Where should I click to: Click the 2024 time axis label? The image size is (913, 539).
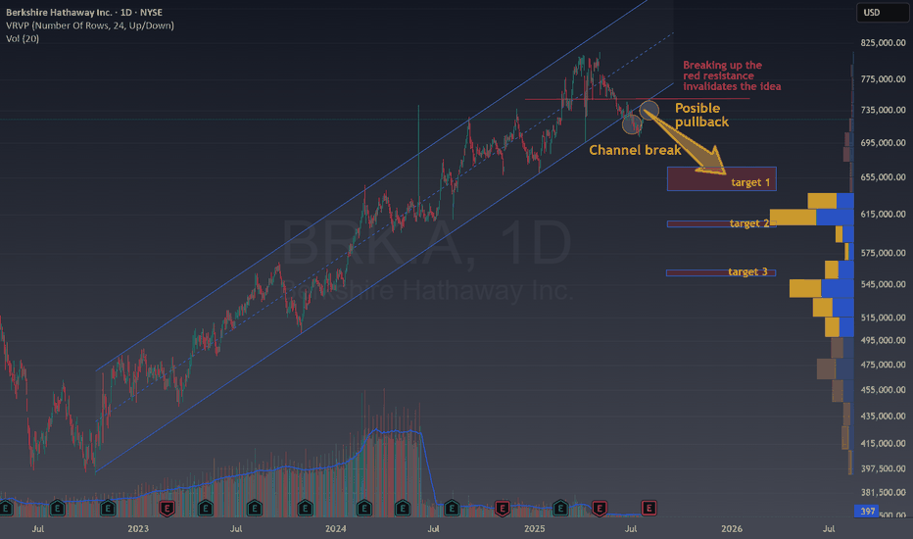coord(335,528)
